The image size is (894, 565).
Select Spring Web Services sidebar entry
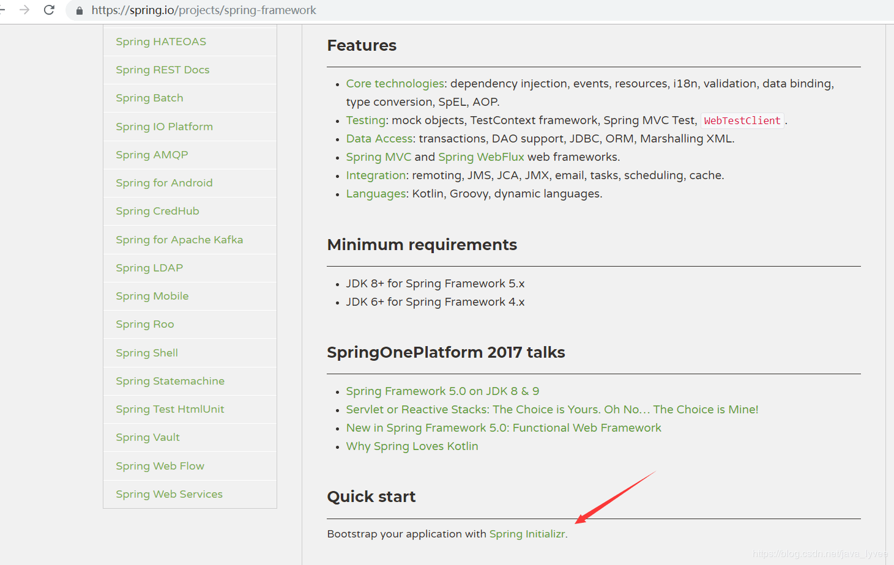(169, 494)
